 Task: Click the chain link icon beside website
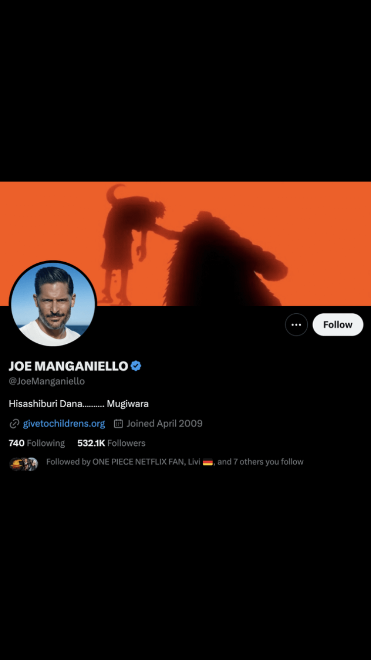click(x=14, y=424)
